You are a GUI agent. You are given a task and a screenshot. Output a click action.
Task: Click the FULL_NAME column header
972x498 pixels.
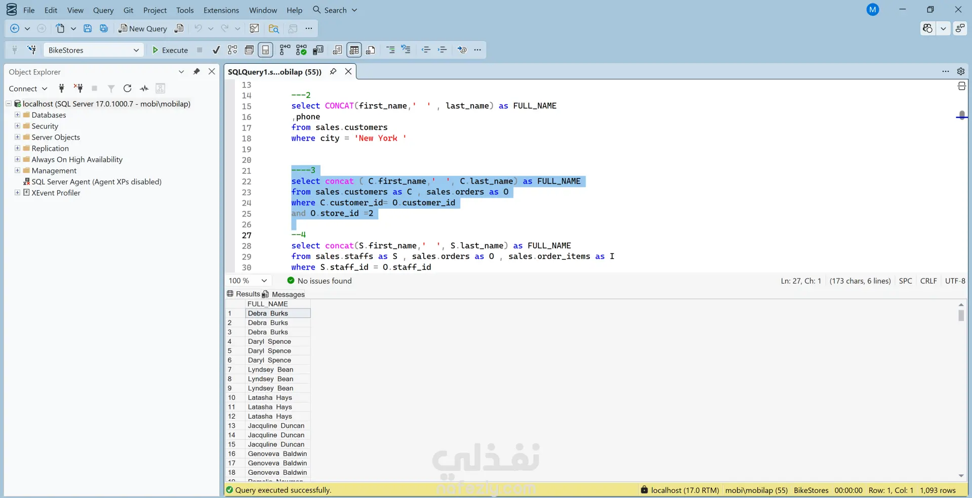coord(278,304)
